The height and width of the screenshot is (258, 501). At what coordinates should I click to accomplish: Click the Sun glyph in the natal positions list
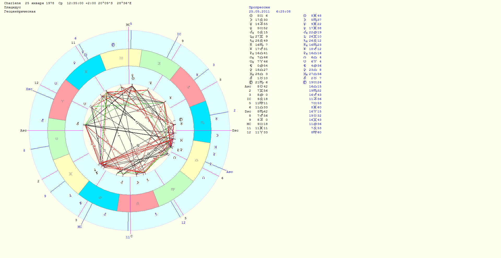(x=251, y=16)
